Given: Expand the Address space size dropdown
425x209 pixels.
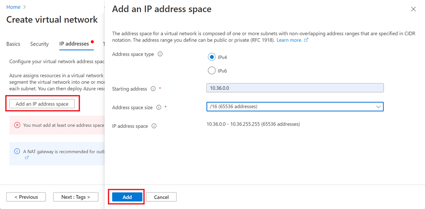Looking at the screenshot, I should (x=295, y=107).
